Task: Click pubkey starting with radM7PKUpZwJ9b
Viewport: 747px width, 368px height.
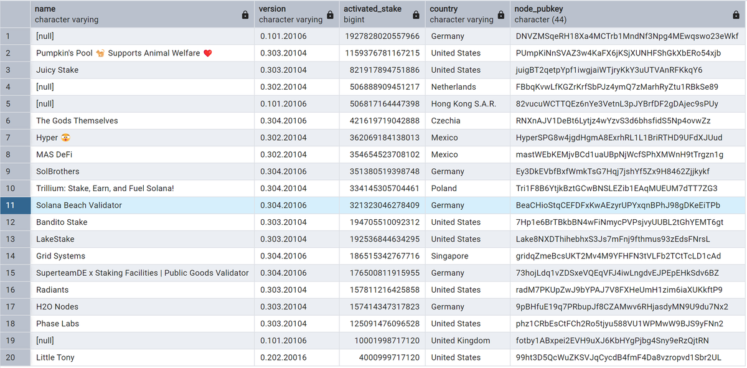Action: (x=627, y=290)
